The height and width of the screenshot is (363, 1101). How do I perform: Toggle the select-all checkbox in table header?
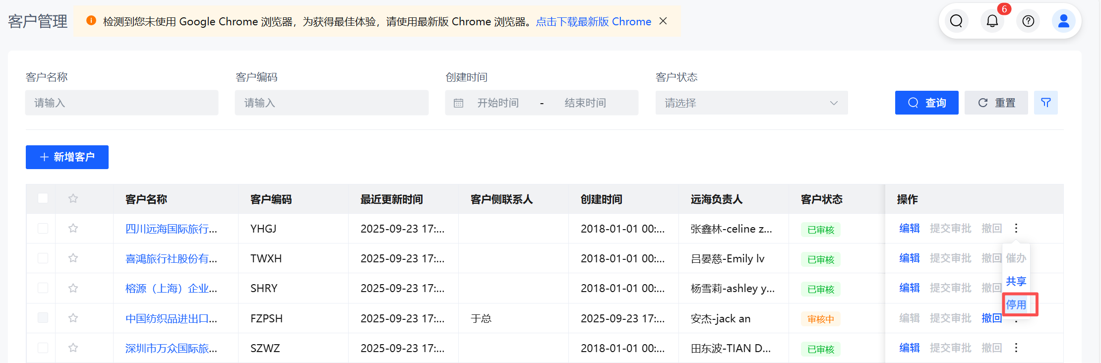pyautogui.click(x=43, y=198)
